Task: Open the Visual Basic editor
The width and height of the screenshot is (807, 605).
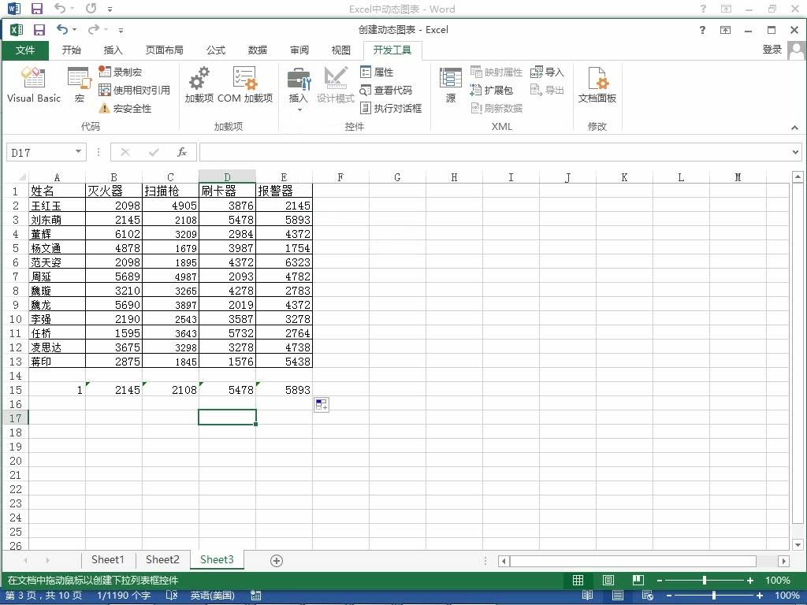Action: tap(33, 85)
